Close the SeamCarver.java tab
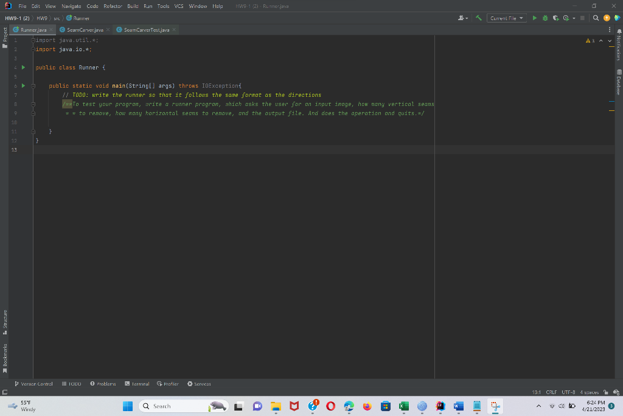The height and width of the screenshot is (416, 623). (x=108, y=30)
